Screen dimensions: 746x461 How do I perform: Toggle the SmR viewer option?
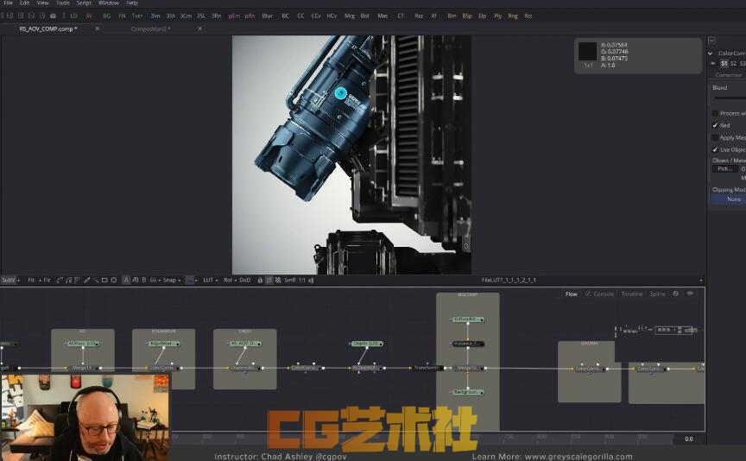pos(290,281)
